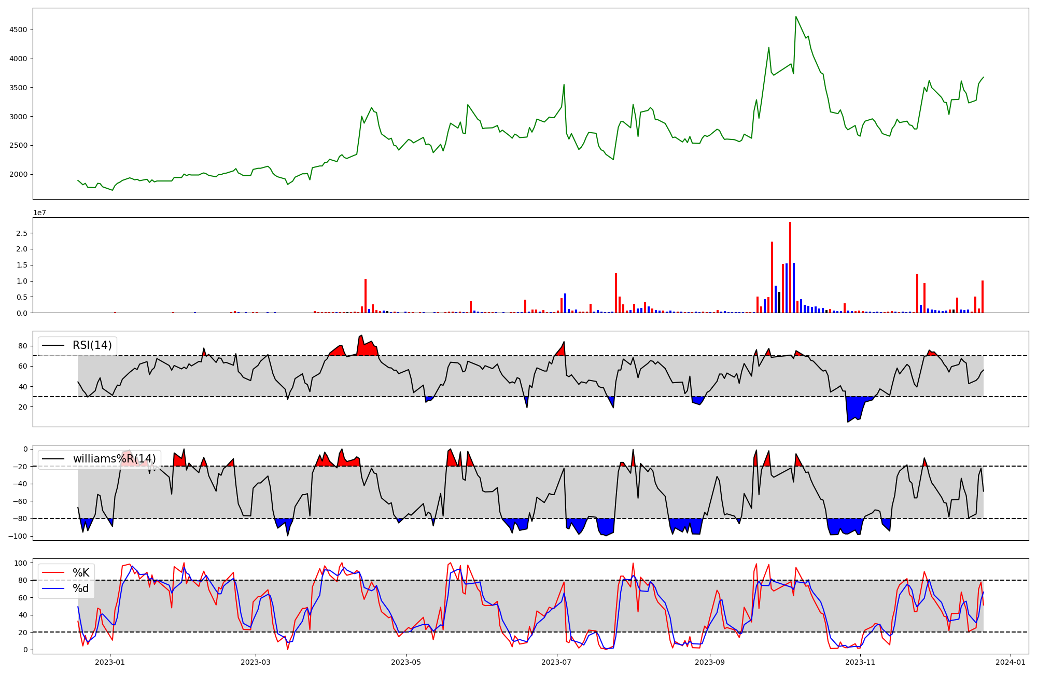Click the 2.5 tick on the volume axis
The image size is (1037, 674).
[x=21, y=233]
